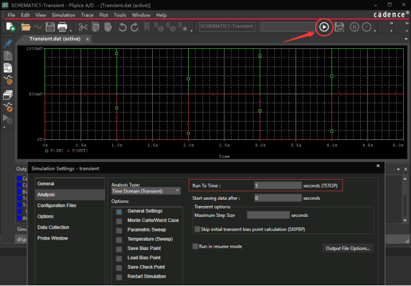
Task: Open the Plot menu
Action: 104,15
